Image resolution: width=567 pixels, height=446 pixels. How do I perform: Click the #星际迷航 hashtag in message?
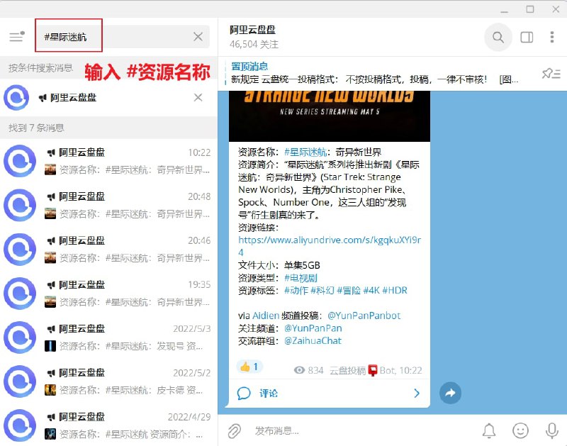pos(305,152)
